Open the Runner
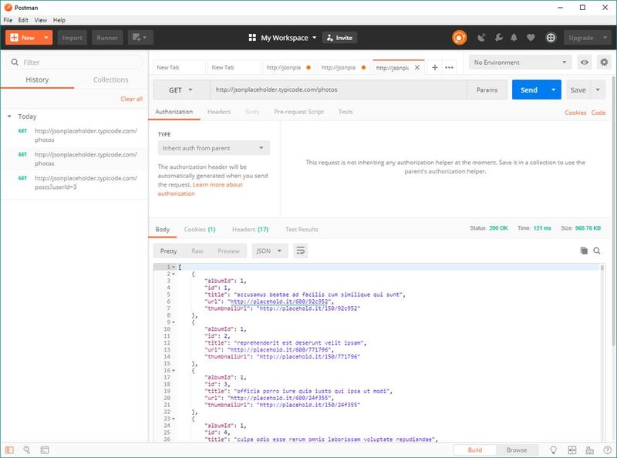Screen dimensions: 617x458 [107, 38]
